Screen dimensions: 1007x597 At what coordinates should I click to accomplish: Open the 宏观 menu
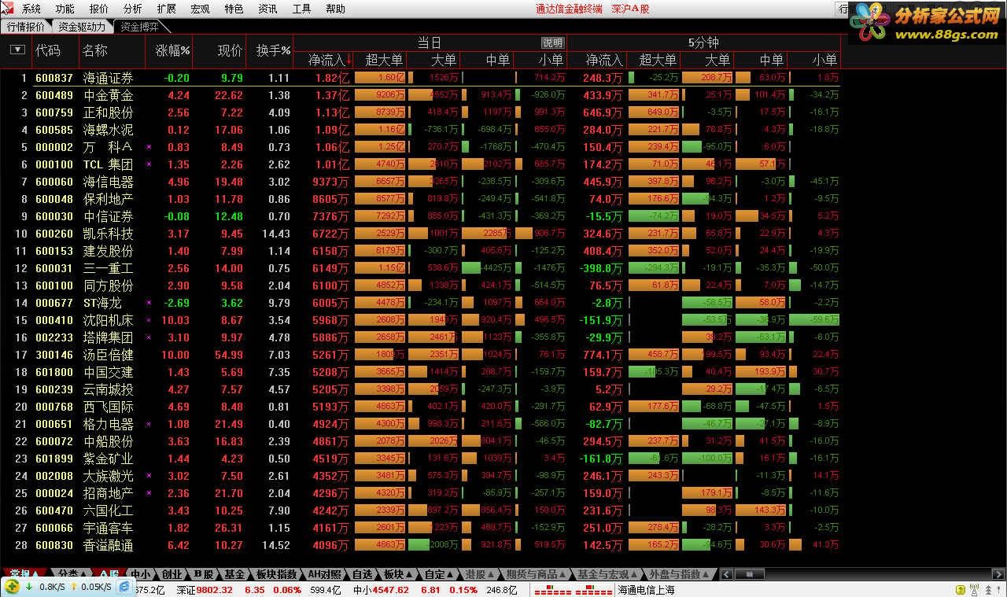click(x=200, y=9)
